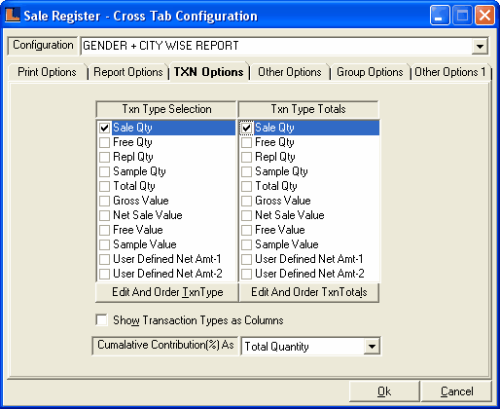Check Total Qty in Txn Type Selection
Viewport: 500px width, 409px height.
tap(104, 186)
